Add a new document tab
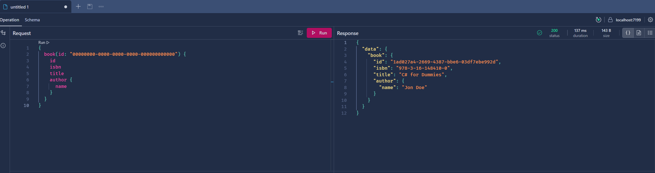 pyautogui.click(x=78, y=6)
